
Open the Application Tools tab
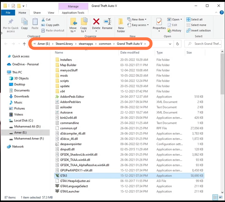click(x=73, y=13)
